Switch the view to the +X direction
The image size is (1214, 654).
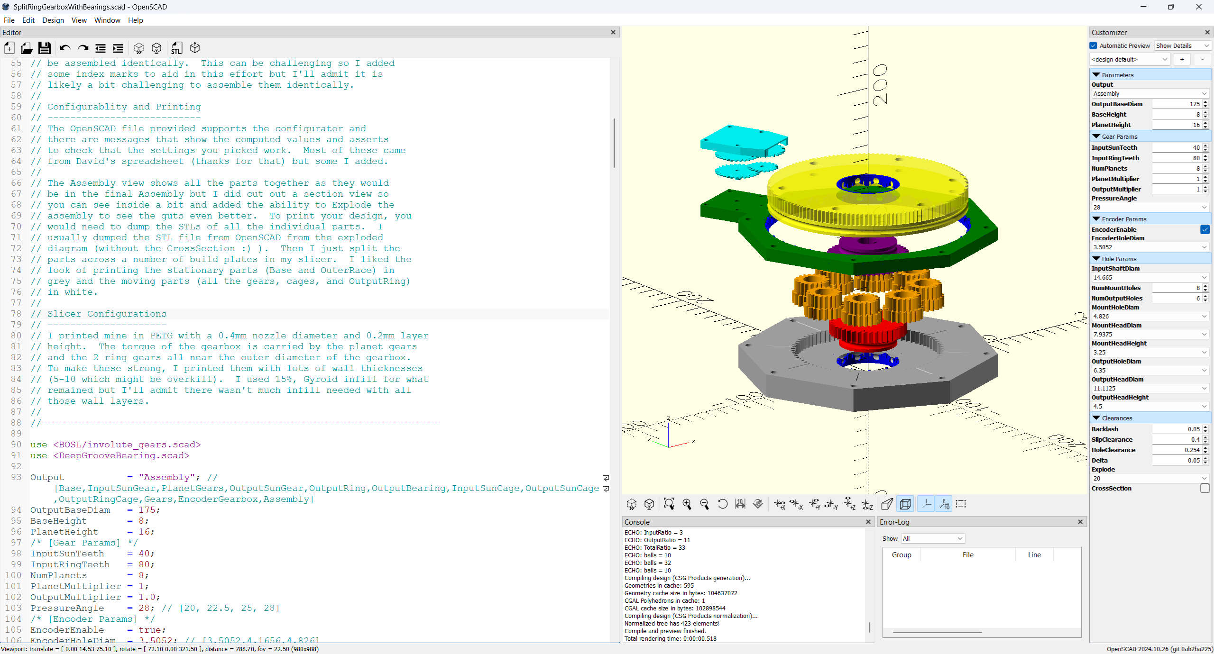coord(779,504)
